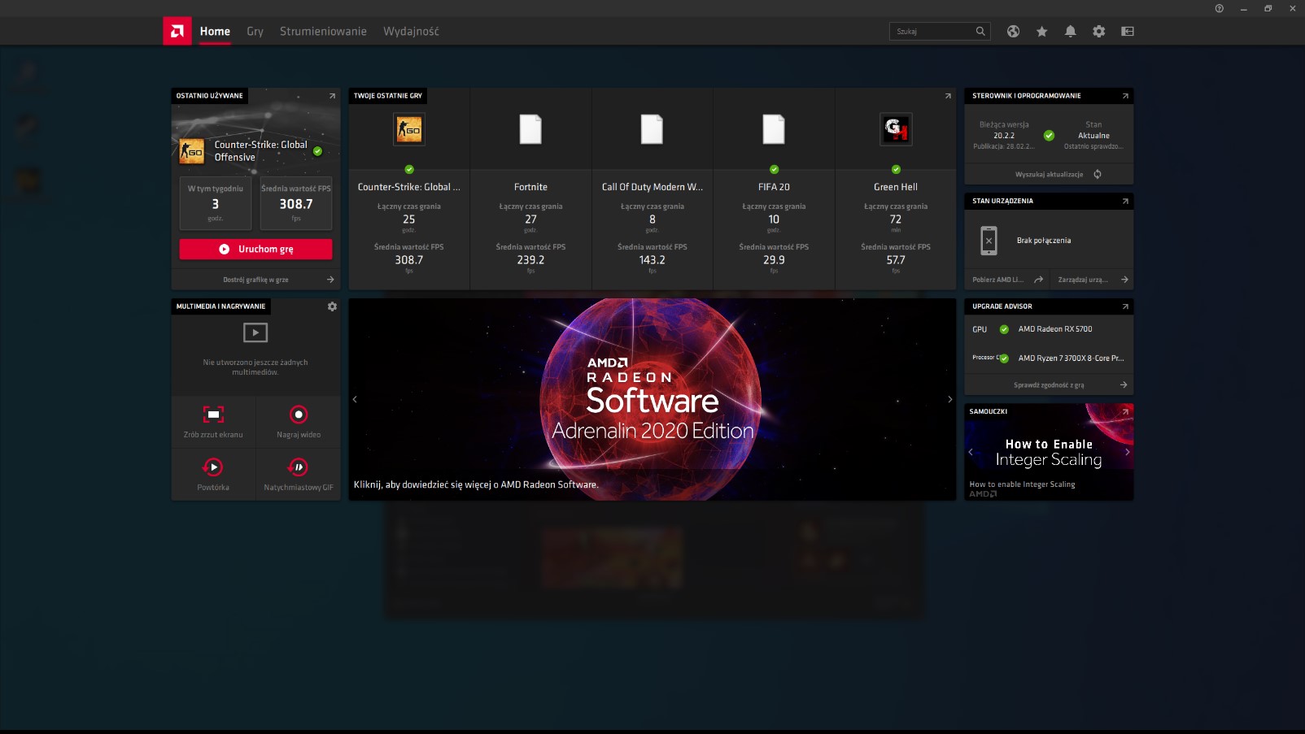Screen dimensions: 1305x734
Task: Switch to the Wydajność tab
Action: (x=411, y=31)
